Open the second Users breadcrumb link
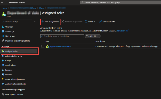Image resolution: width=161 pixels, height=99 pixels. pyautogui.click(x=42, y=8)
